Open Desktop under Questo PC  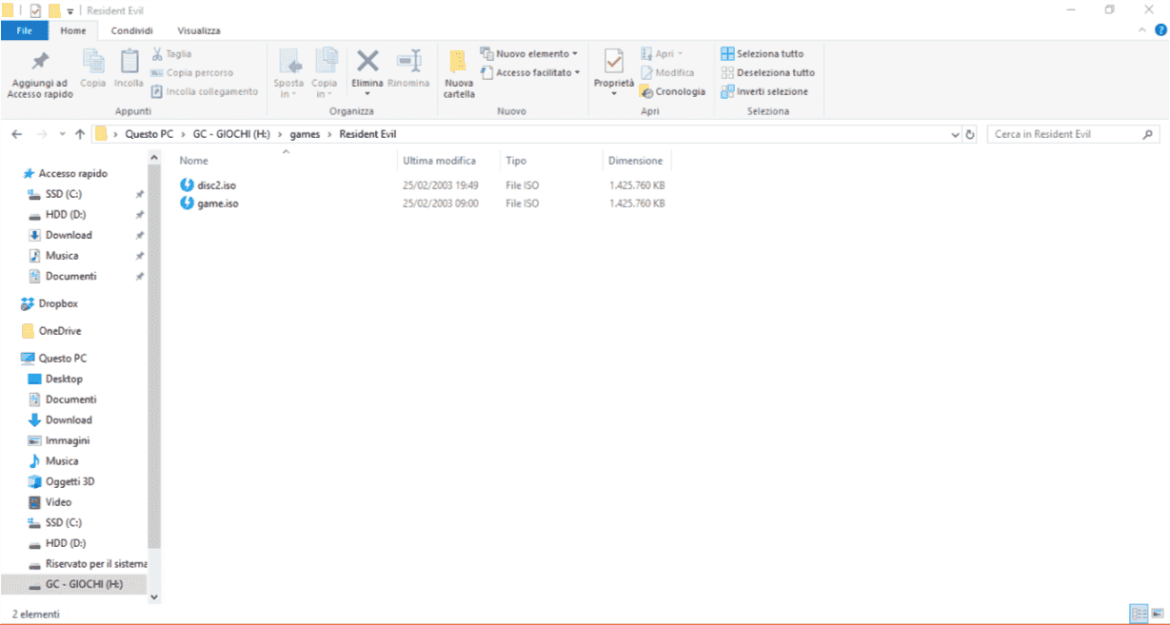[64, 379]
